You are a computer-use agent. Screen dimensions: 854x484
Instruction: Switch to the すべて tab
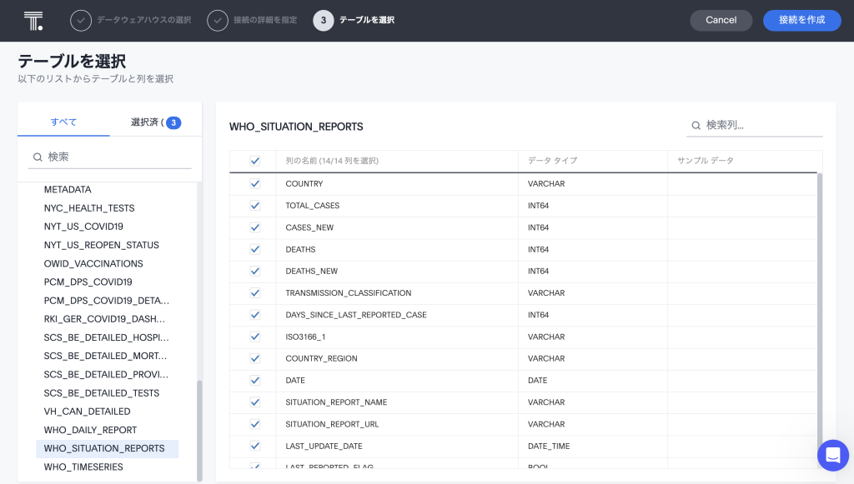pyautogui.click(x=63, y=122)
